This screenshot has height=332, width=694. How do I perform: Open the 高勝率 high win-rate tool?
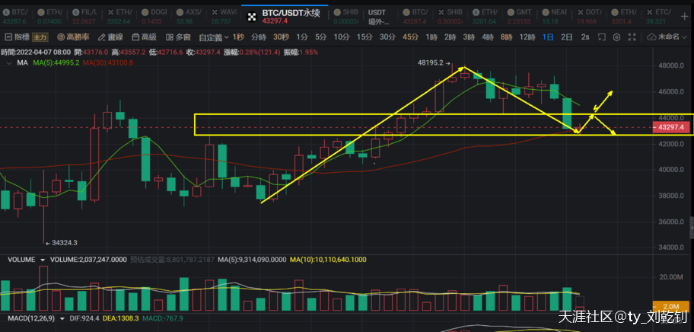[x=73, y=37]
